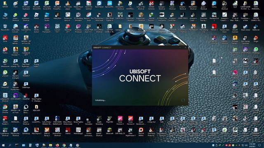The width and height of the screenshot is (264, 148).
Task: Select the Gameloop desktop icon
Action: pyautogui.click(x=26, y=131)
